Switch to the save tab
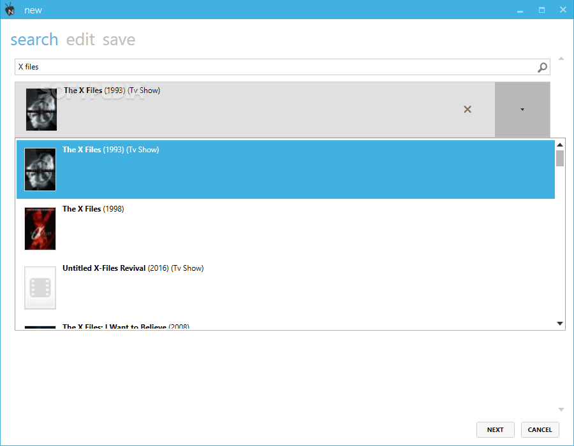The image size is (574, 446). coord(119,40)
